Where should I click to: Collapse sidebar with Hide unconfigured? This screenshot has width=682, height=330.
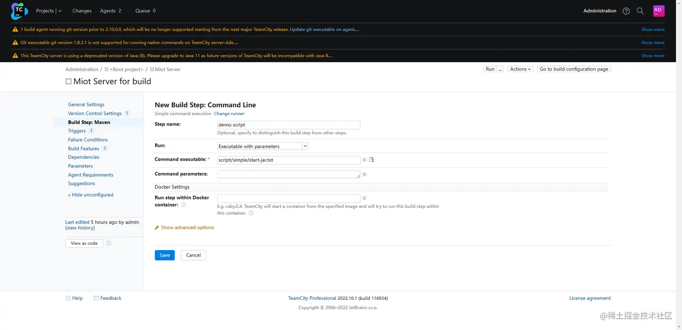coord(91,195)
